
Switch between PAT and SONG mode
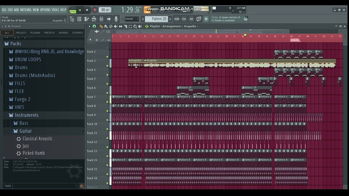pyautogui.click(x=73, y=10)
